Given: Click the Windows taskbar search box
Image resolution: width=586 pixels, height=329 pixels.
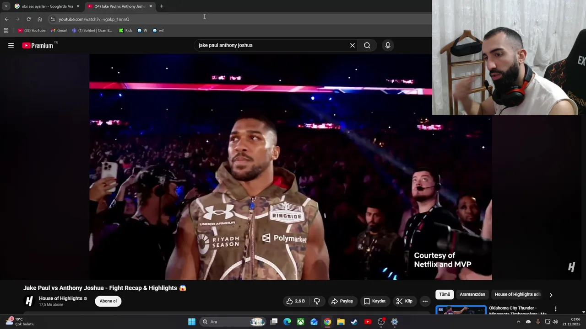Looking at the screenshot, I should click(x=233, y=322).
